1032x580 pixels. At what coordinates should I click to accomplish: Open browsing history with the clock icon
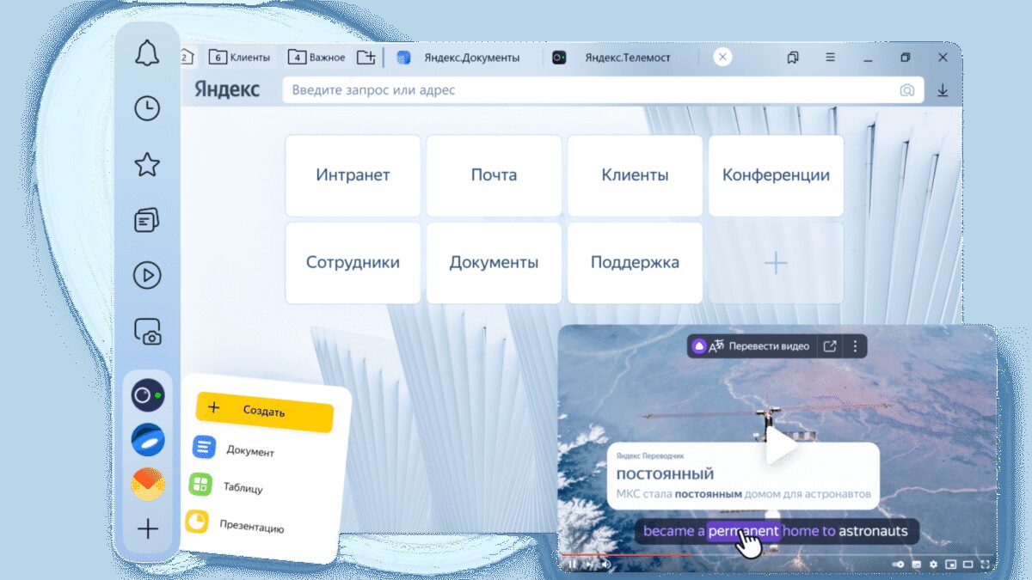146,109
